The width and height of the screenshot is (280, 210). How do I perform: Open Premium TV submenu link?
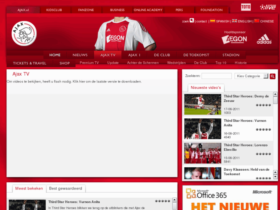[89, 63]
